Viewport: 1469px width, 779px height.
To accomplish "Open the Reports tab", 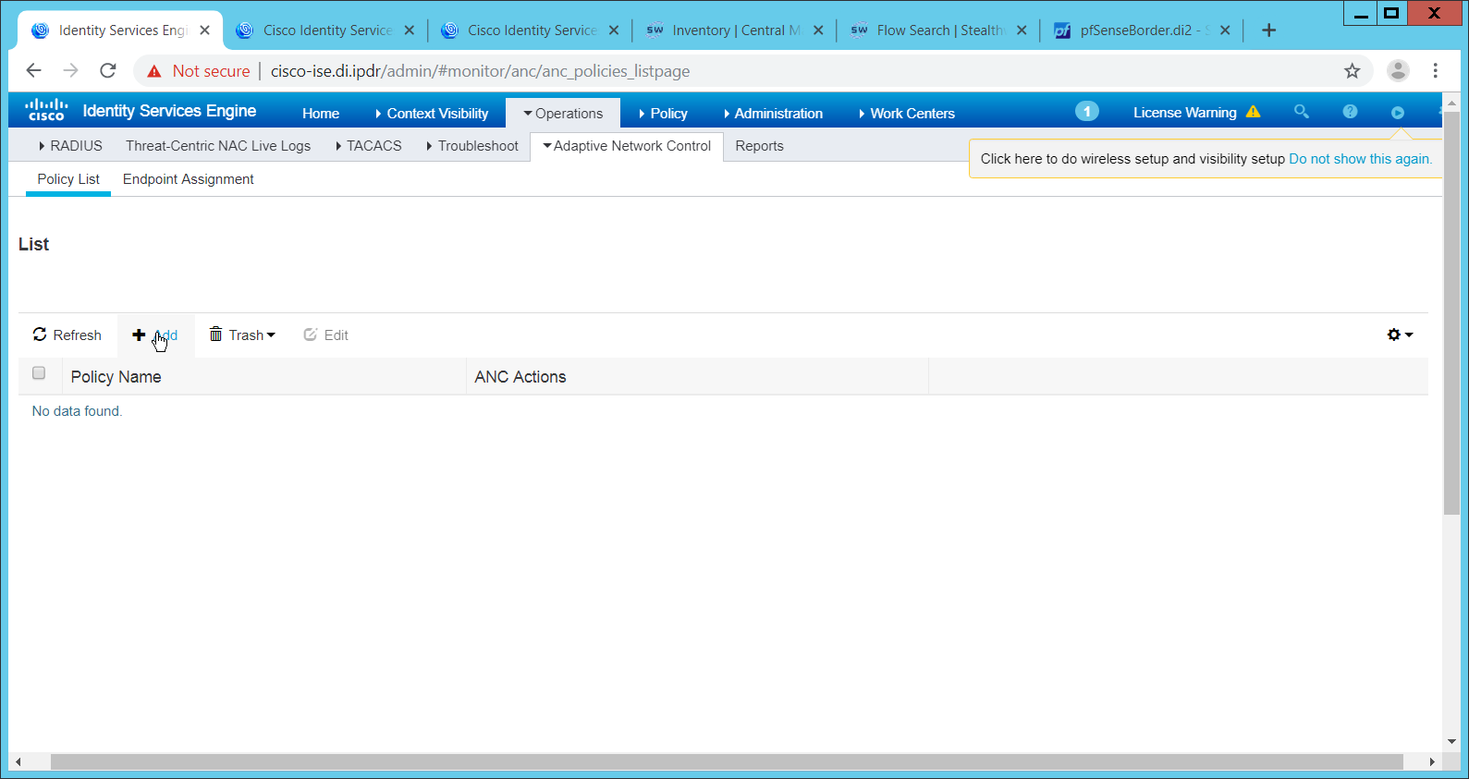I will click(759, 146).
